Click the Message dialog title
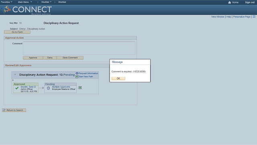Screen dimensions: 257x145 tap(117, 62)
